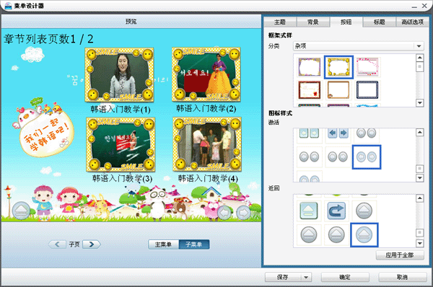
Task: Open the 分类 category dropdown
Action: click(419, 46)
